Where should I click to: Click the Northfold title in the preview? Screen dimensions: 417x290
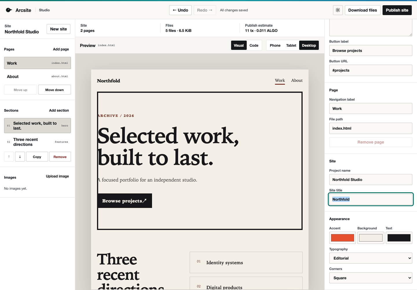point(109,81)
